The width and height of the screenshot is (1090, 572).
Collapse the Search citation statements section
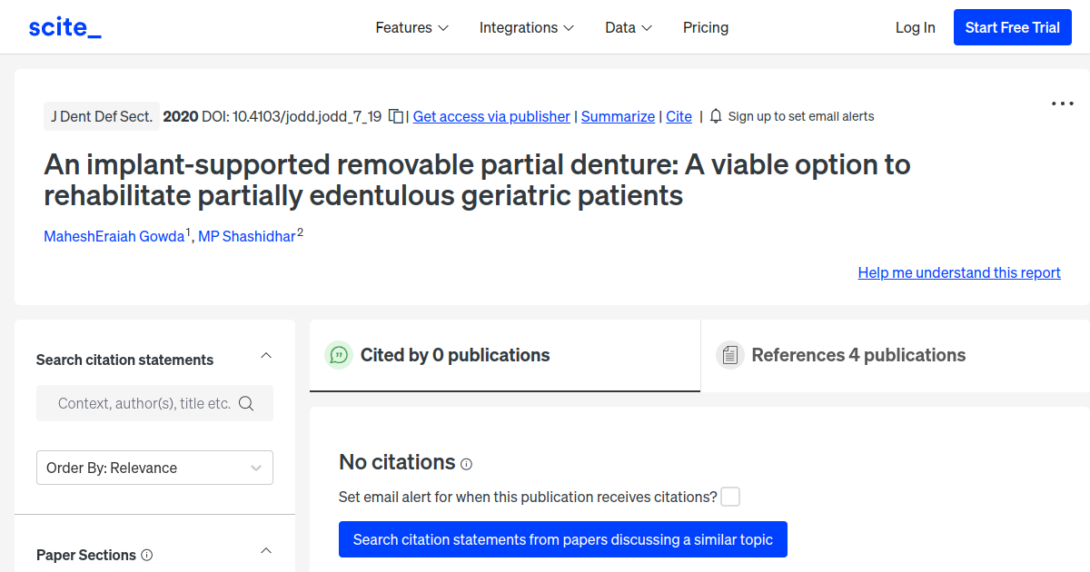tap(266, 356)
